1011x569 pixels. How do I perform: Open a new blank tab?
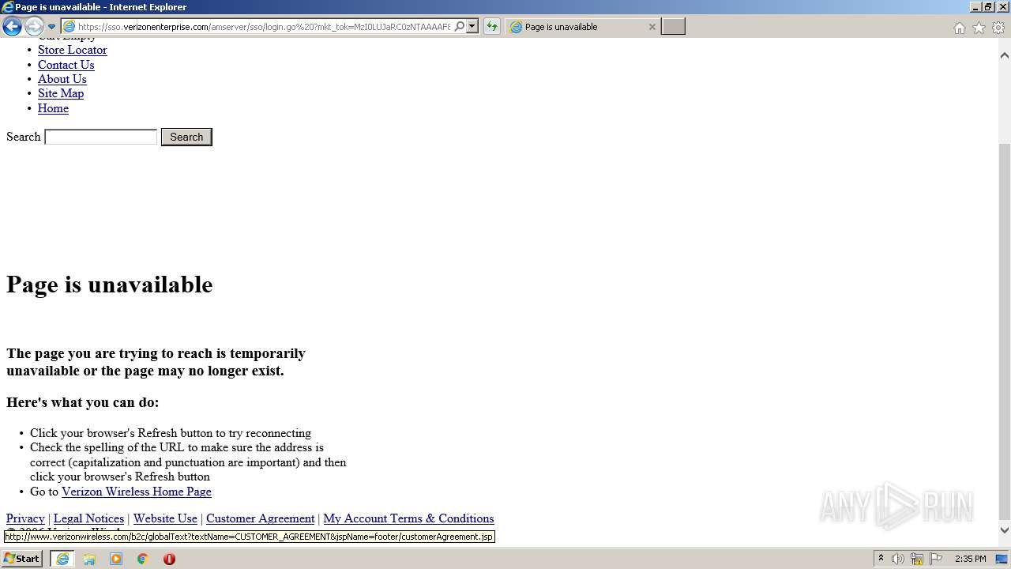tap(673, 27)
